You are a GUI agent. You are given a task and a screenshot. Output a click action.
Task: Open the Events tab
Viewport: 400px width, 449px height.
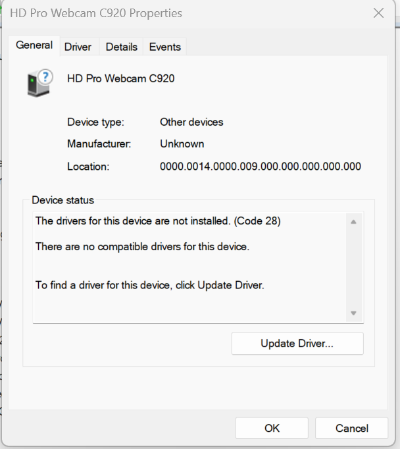click(x=165, y=47)
